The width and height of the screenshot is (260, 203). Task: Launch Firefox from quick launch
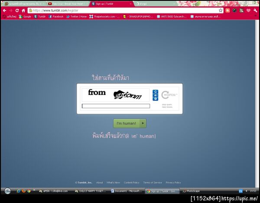[x=24, y=191]
